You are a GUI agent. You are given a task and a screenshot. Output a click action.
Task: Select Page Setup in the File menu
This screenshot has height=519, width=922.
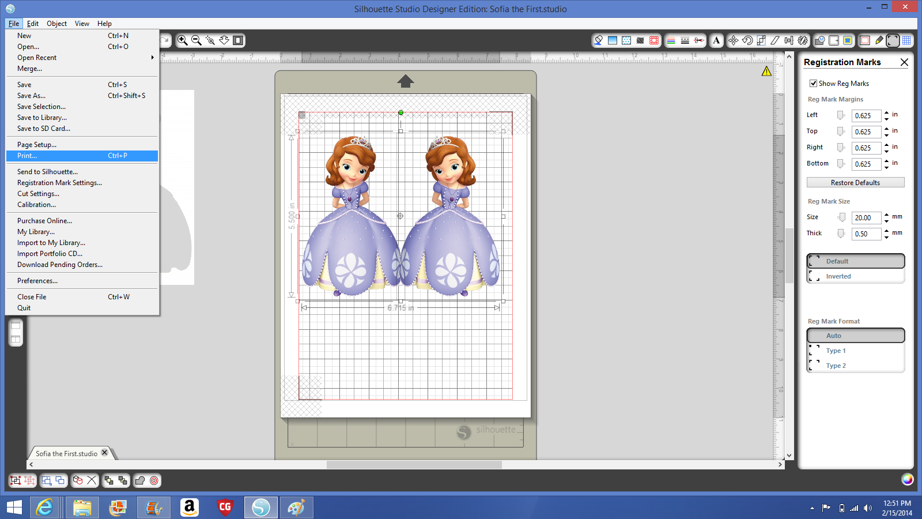pos(82,145)
